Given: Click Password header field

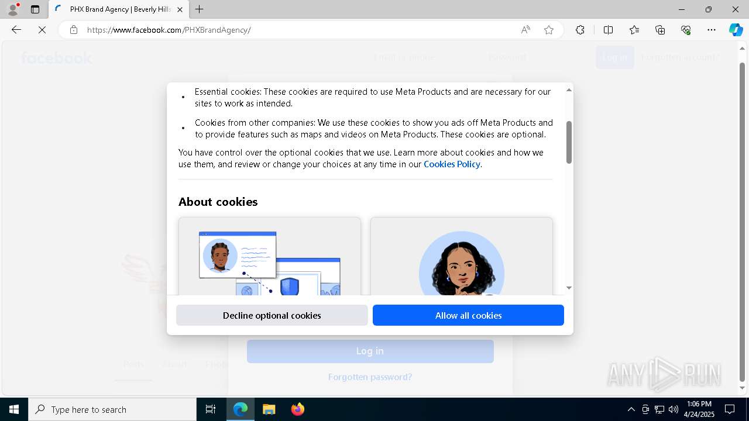Looking at the screenshot, I should (535, 57).
